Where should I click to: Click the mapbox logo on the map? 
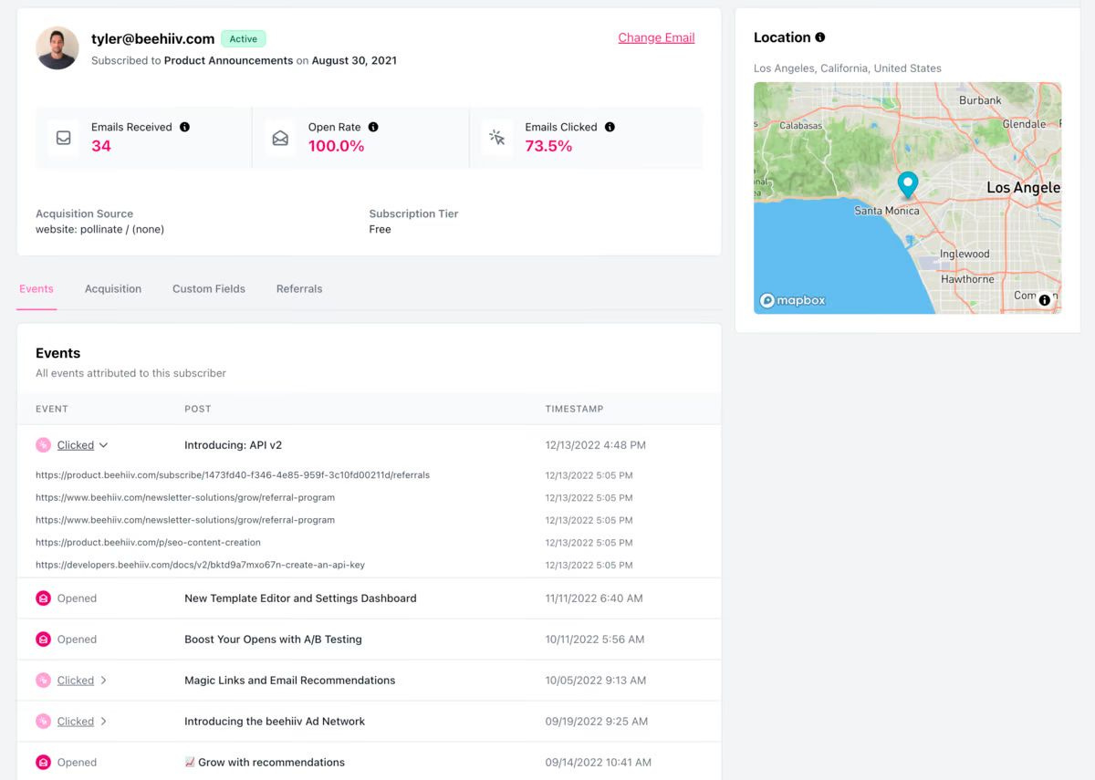793,300
